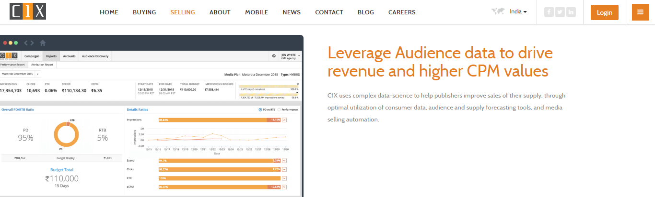Click the help question mark icon
This screenshot has height=197, width=655.
[x=274, y=56]
